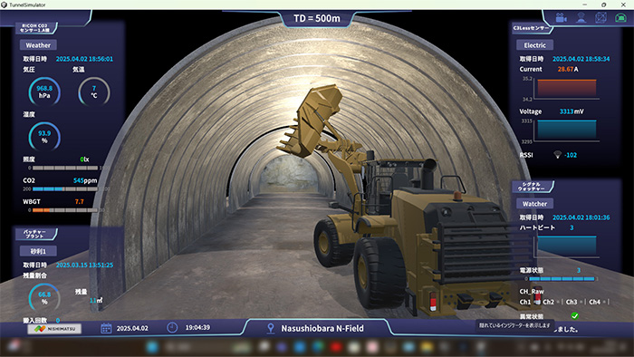Open the Electric sensor panel tab

click(534, 45)
